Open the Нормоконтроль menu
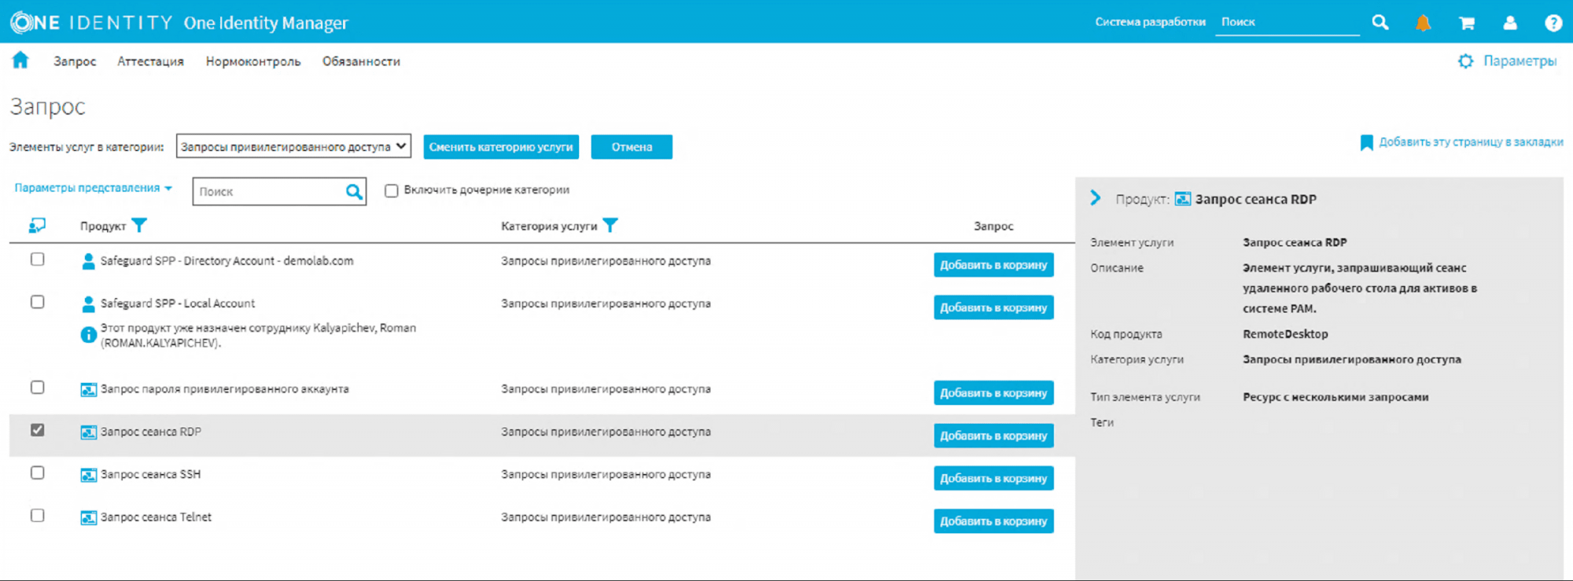Viewport: 1573px width, 581px height. click(253, 61)
